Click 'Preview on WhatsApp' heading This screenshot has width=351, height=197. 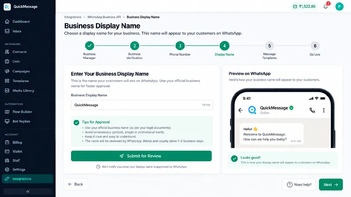[x=250, y=74]
